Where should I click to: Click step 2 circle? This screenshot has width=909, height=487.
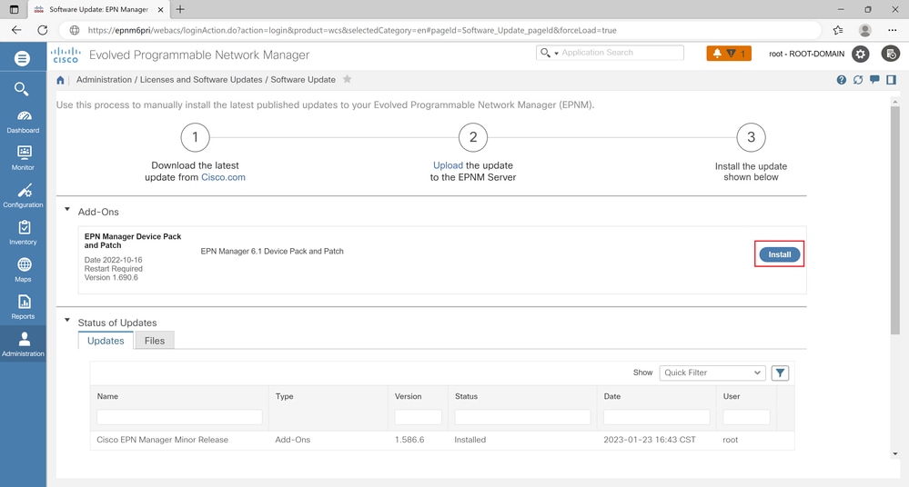[473, 137]
